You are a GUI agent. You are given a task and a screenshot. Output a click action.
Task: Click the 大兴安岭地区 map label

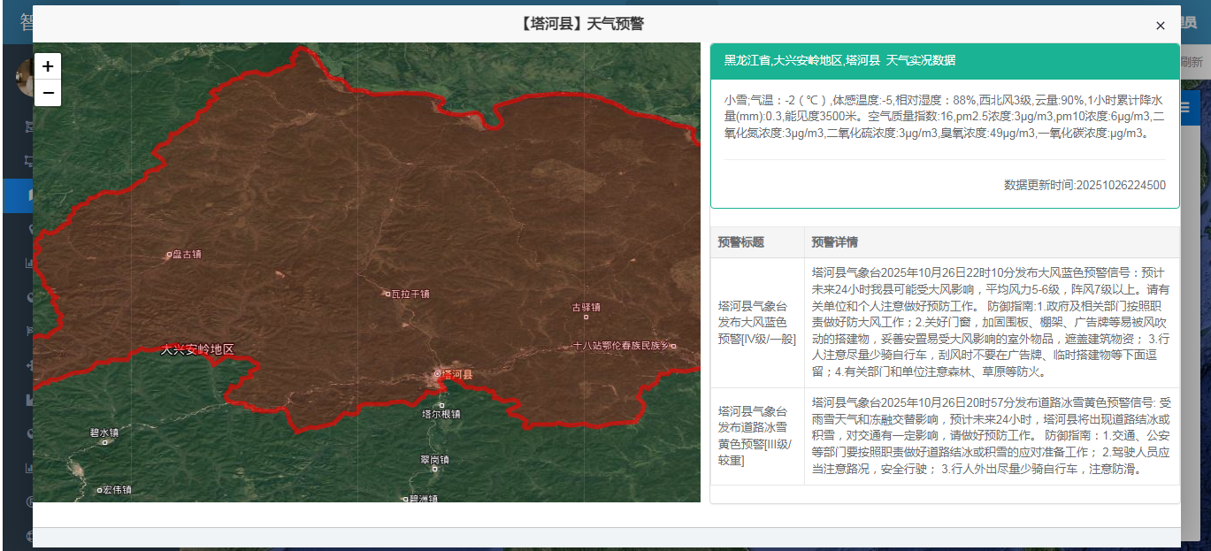pyautogui.click(x=197, y=349)
